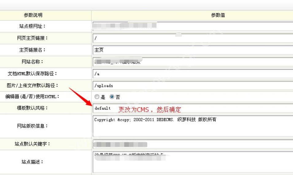Screen dimensions: 293x175
Task: Click the 站点默认关键字 input field
Action: 193,144
